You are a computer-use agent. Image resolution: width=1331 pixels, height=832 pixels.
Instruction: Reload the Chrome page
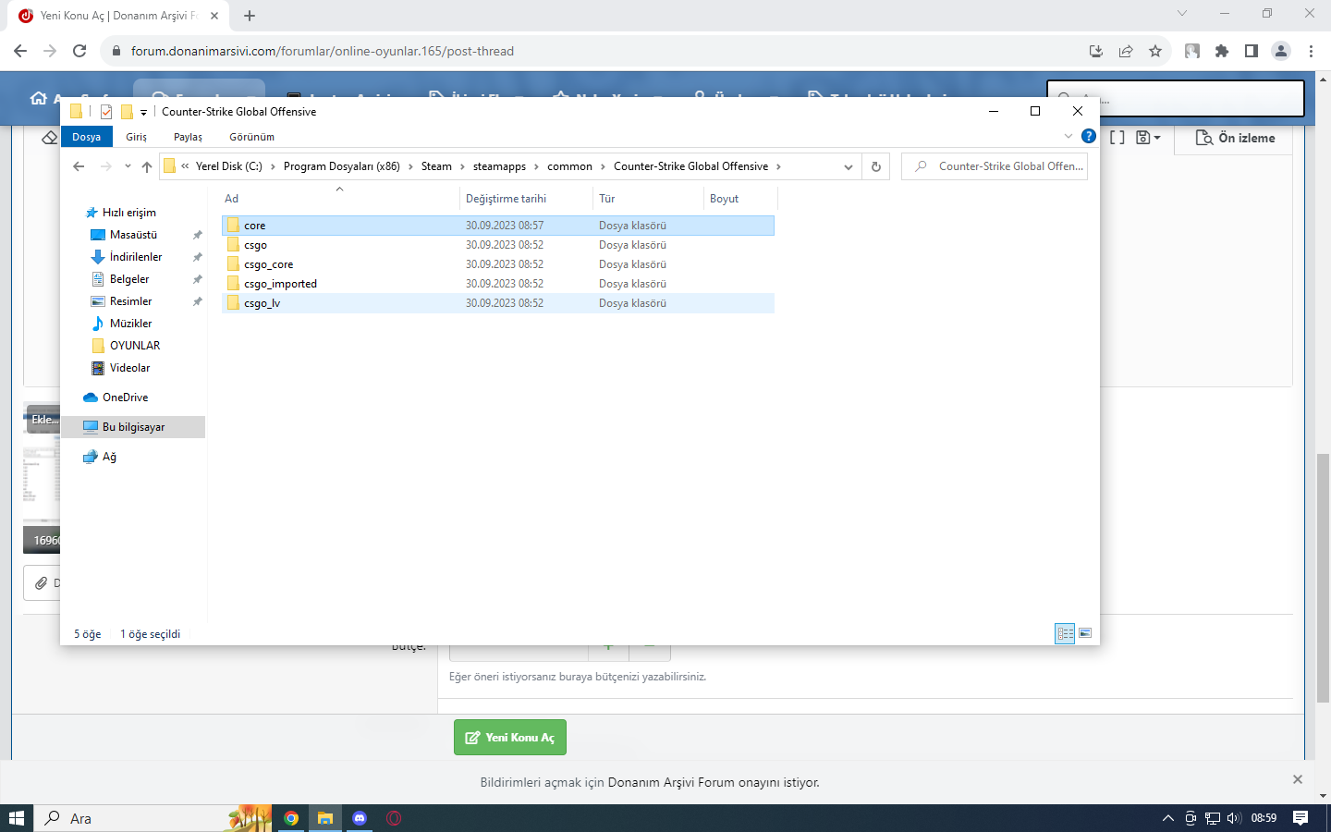click(x=79, y=51)
